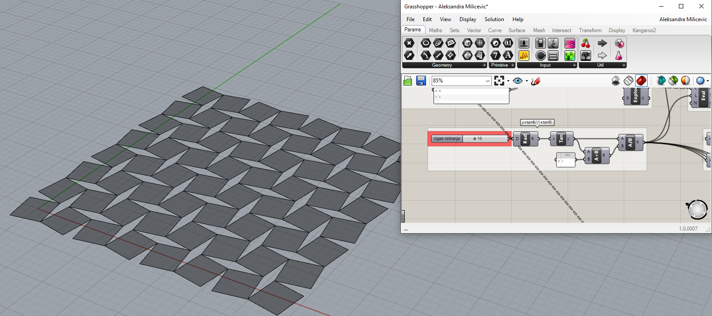Toggle the Boolean Toggle input icon
The image size is (712, 316).
(x=541, y=43)
